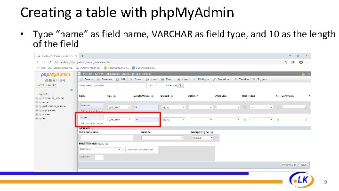339x191 pixels.
Task: Click the Table comments input field
Action: coord(106,138)
